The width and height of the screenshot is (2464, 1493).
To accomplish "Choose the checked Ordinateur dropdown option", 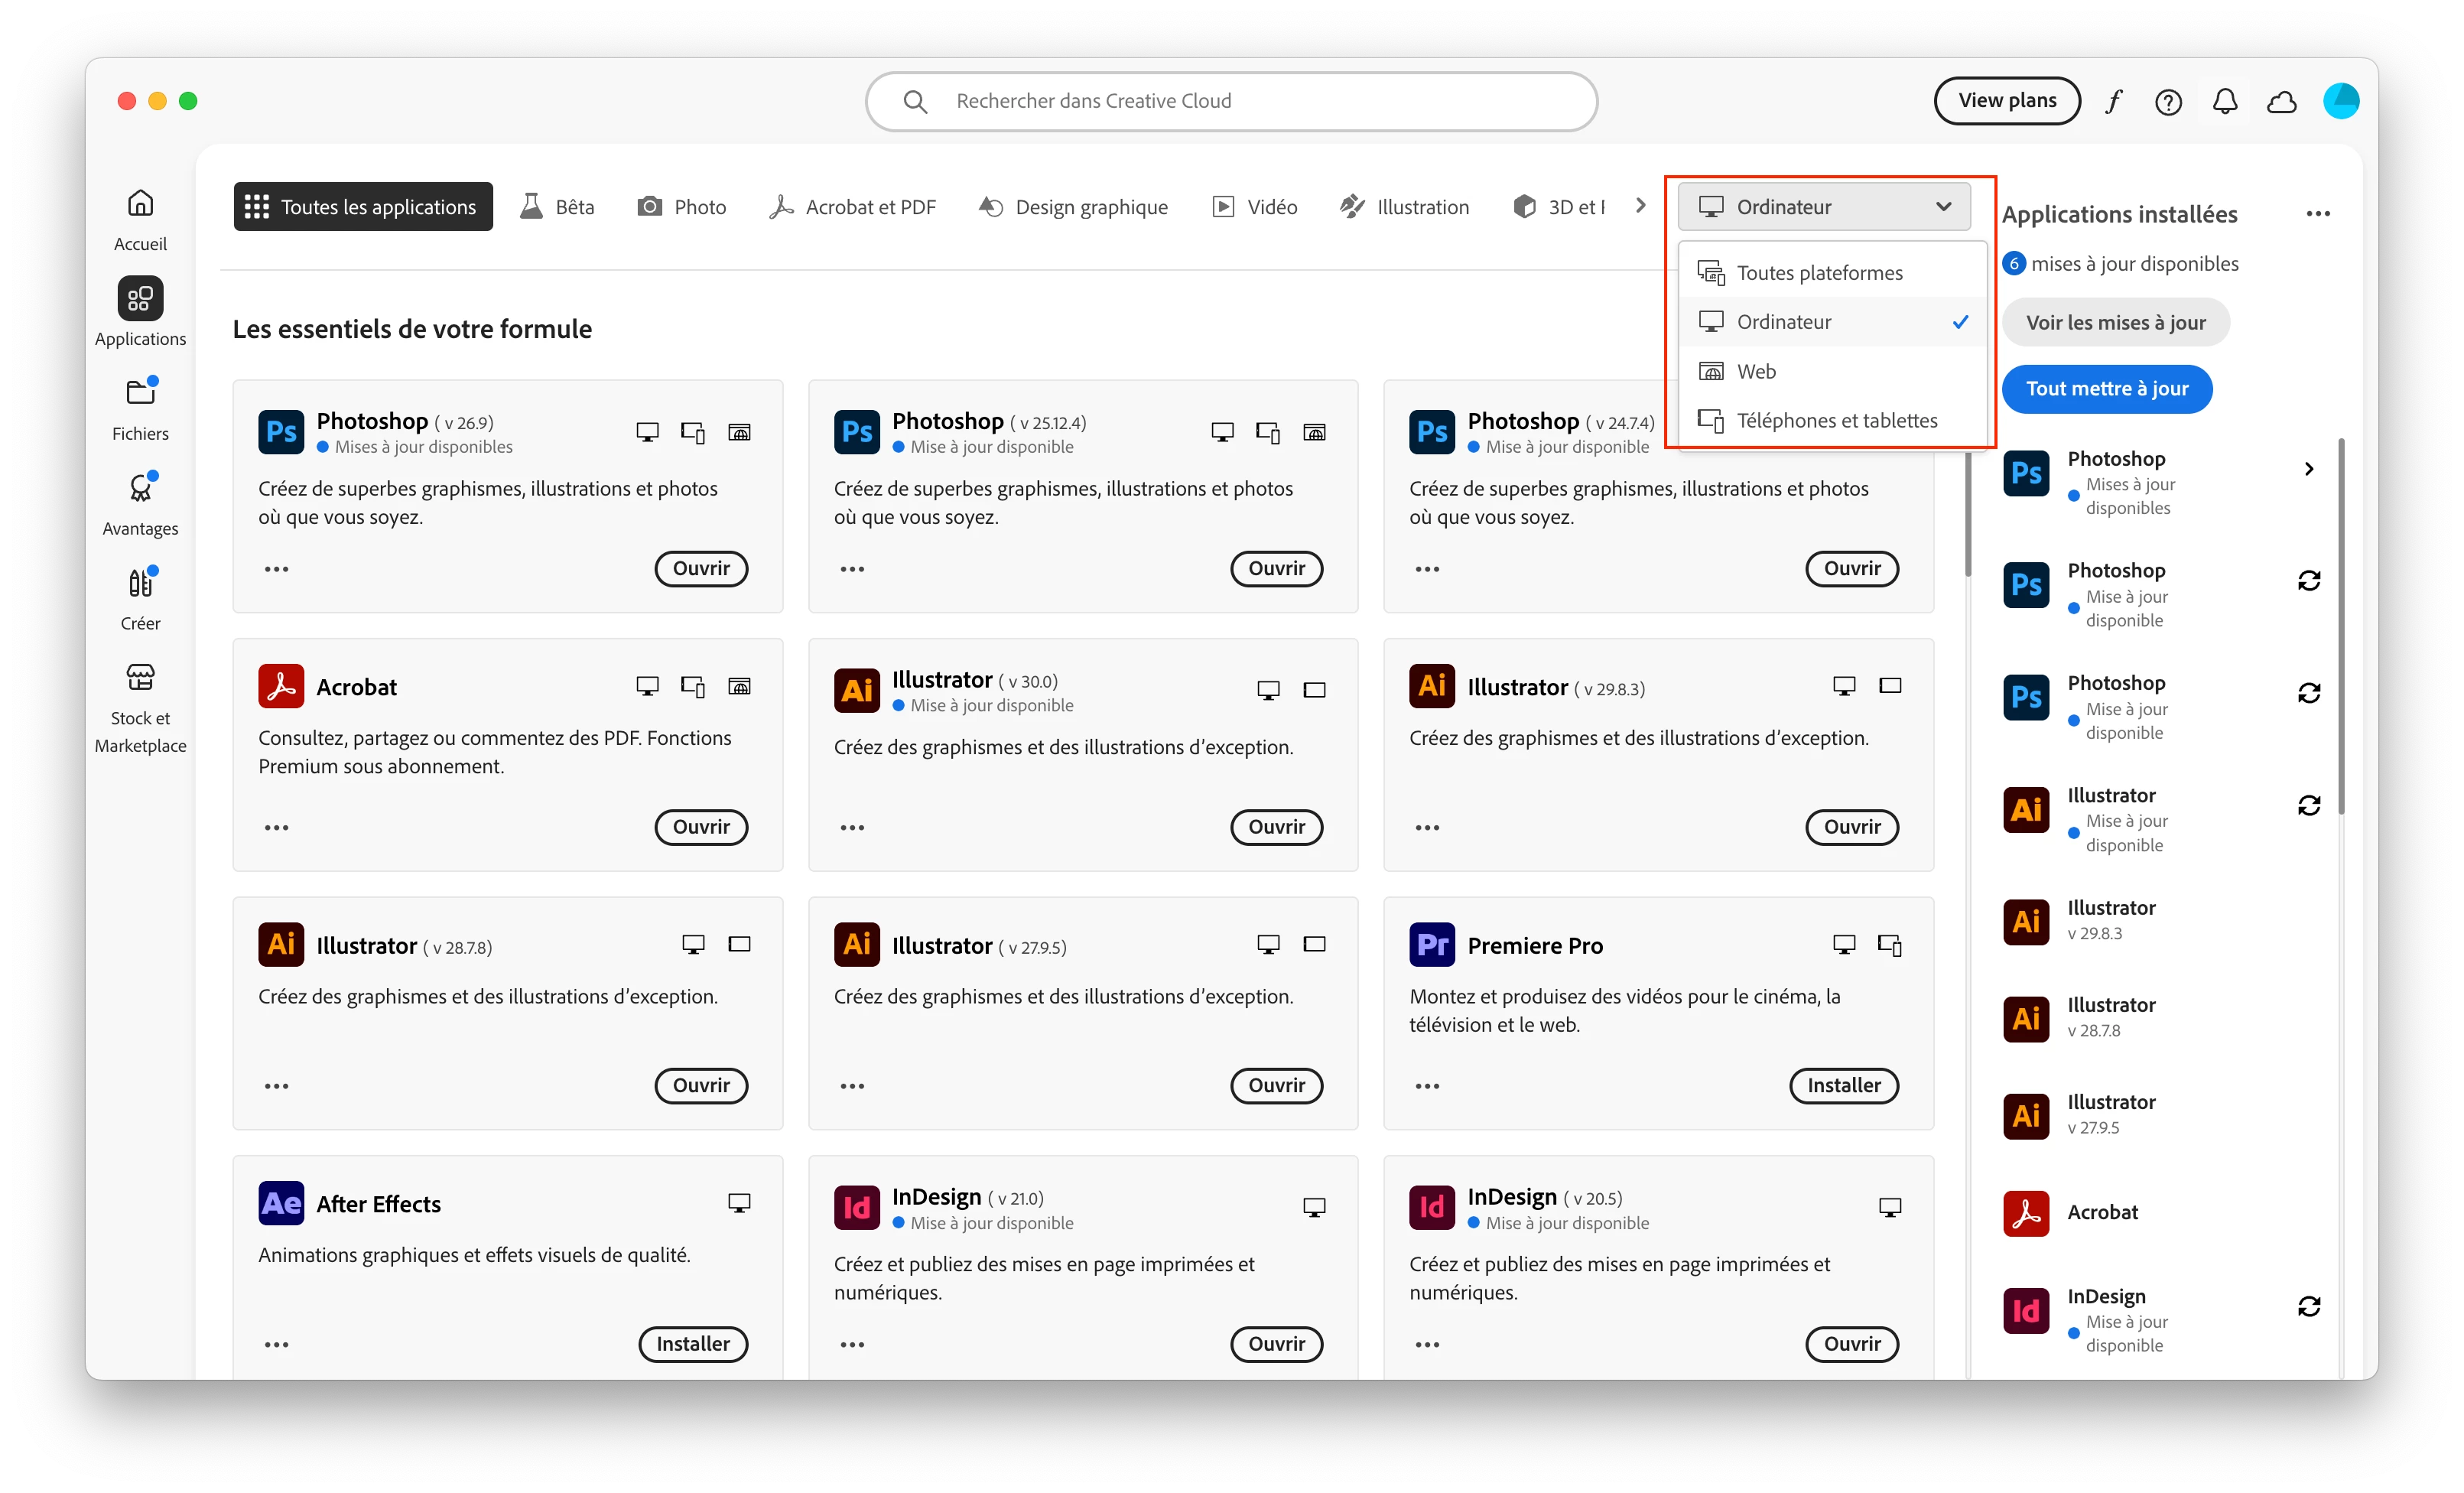I will pyautogui.click(x=1832, y=322).
